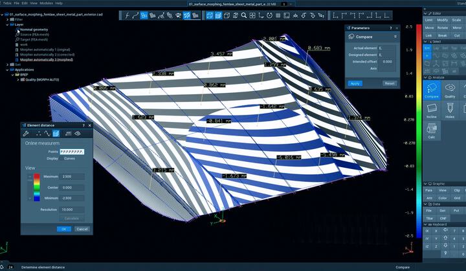The width and height of the screenshot is (466, 271).
Task: Click the color gradient legend in View section
Action: click(36, 188)
